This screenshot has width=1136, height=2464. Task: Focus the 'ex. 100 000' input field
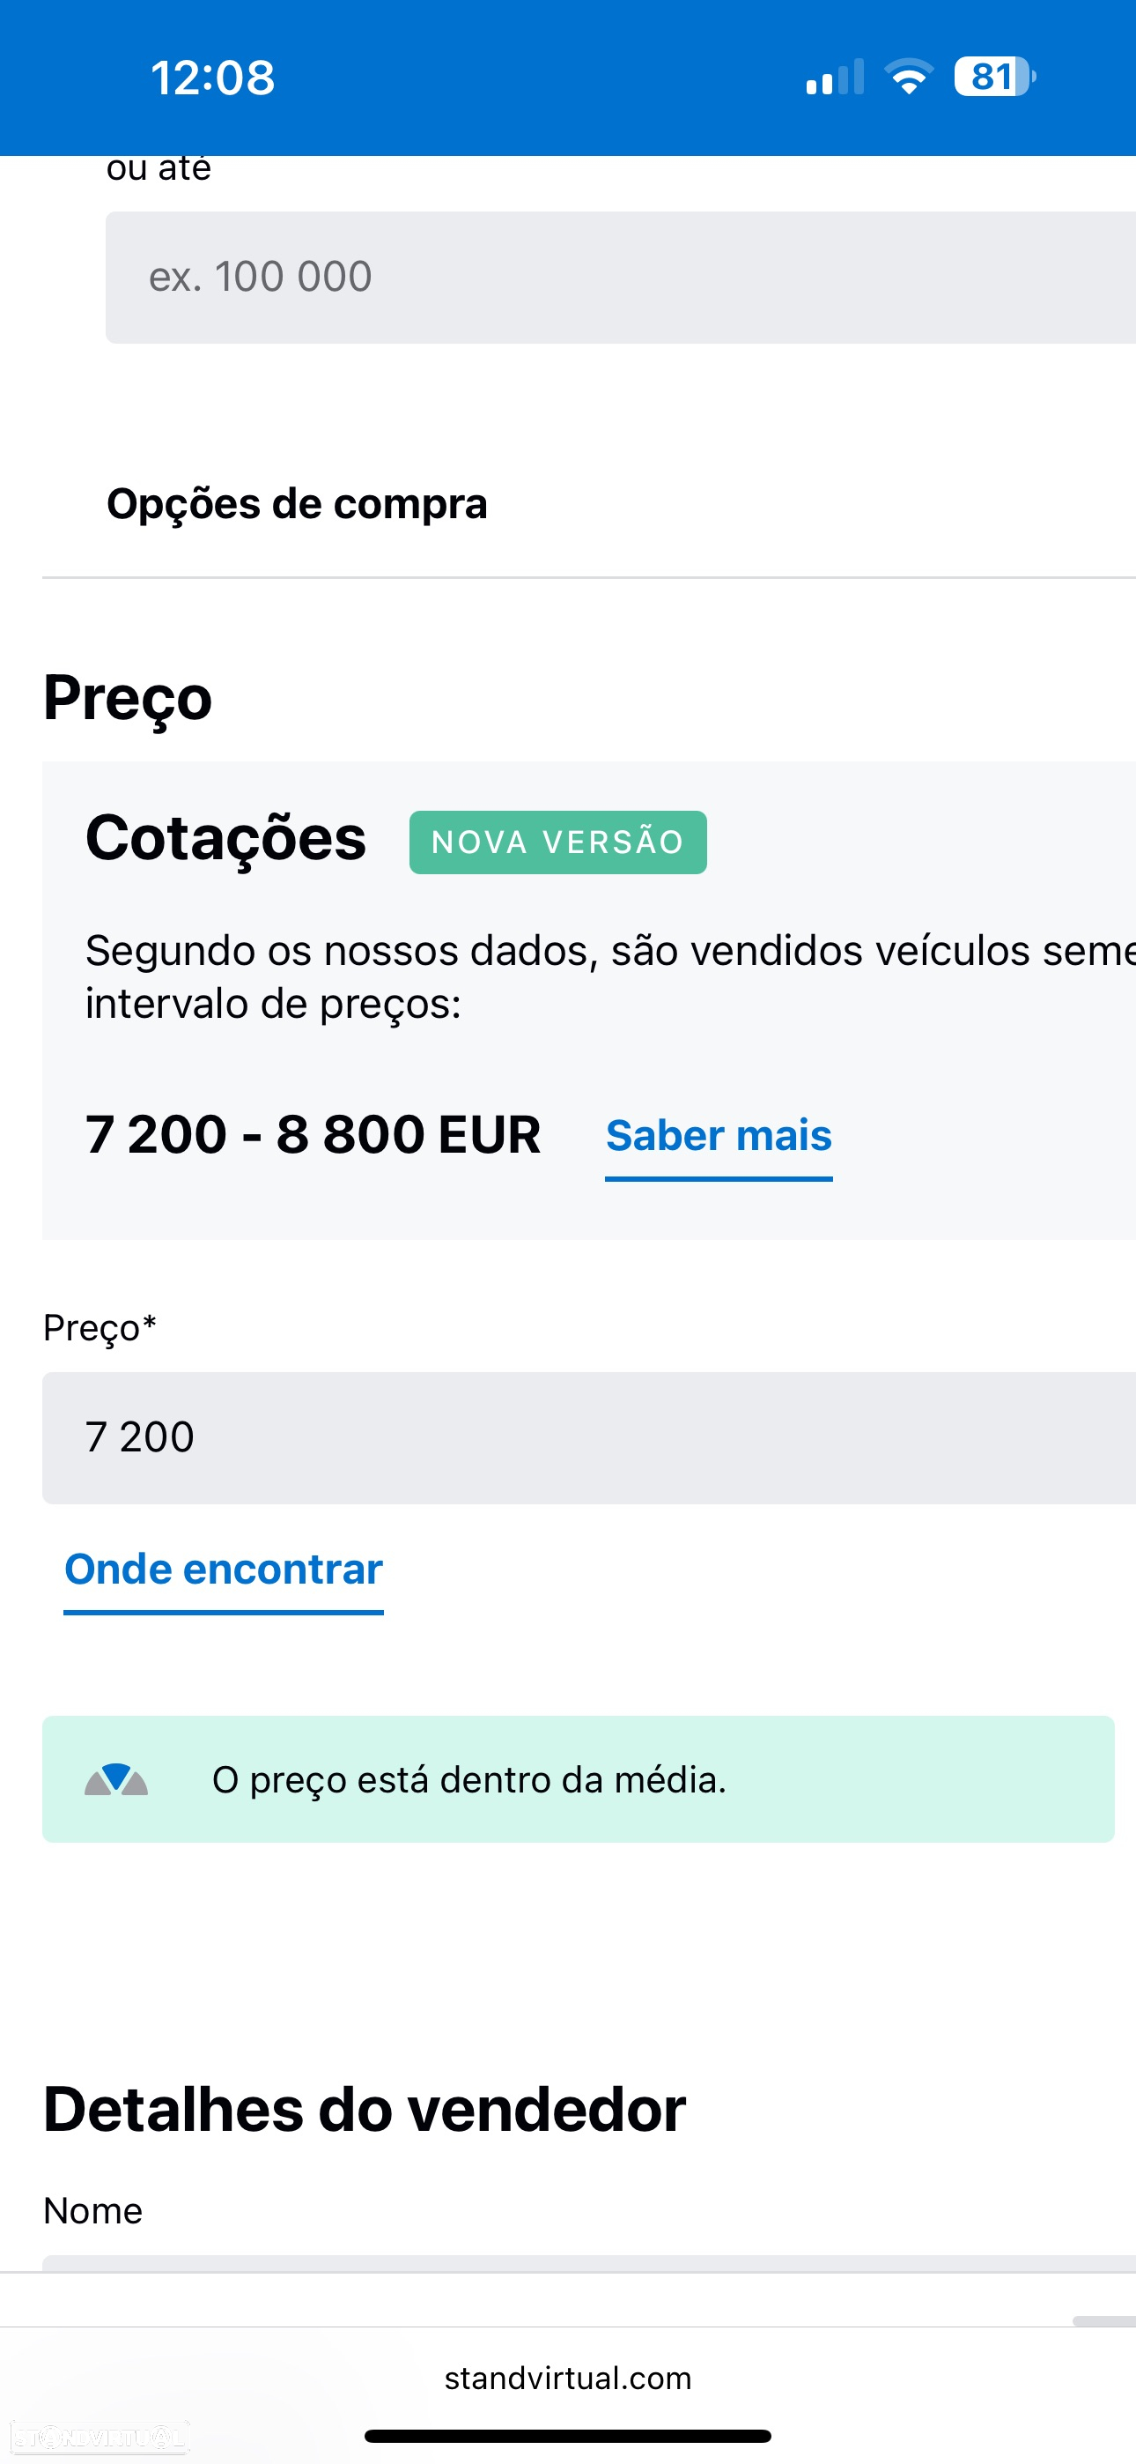point(621,278)
